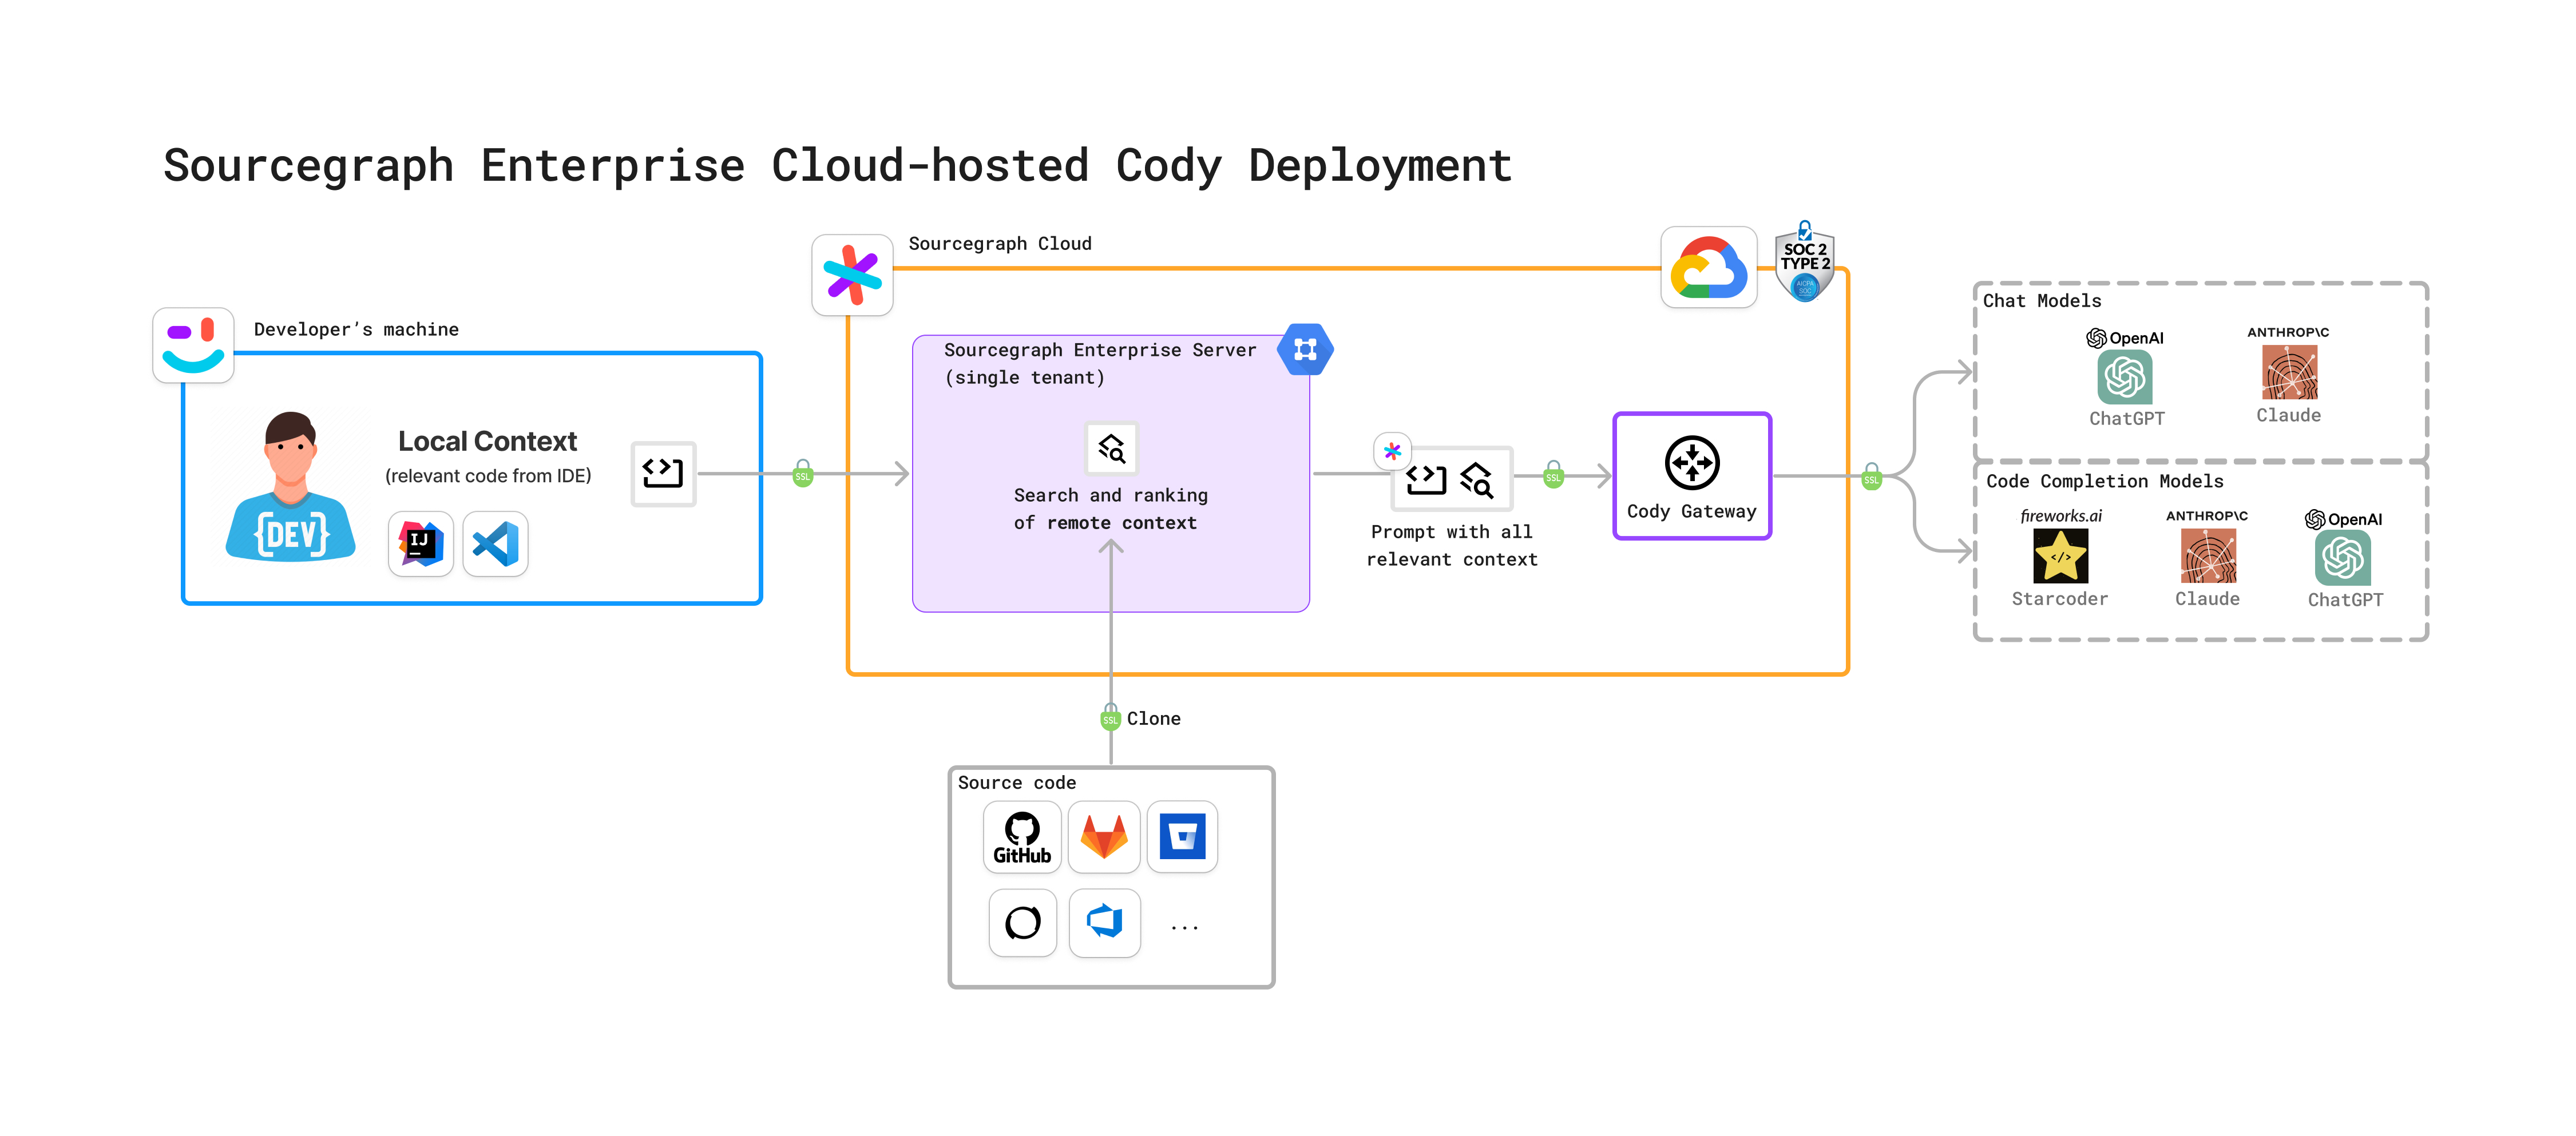Viewport: 2576px width, 1136px height.
Task: Click the ChatGPT icon under Chat Models
Action: 2124,378
